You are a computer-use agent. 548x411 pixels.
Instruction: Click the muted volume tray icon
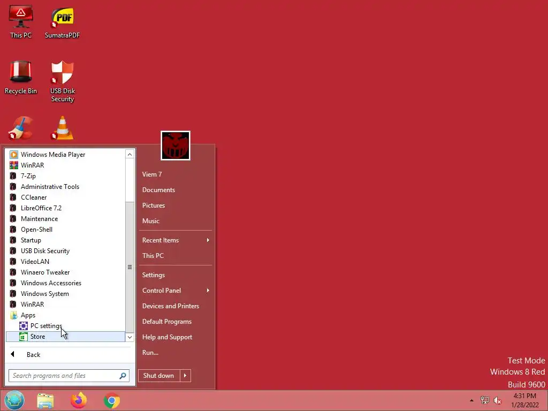[497, 400]
